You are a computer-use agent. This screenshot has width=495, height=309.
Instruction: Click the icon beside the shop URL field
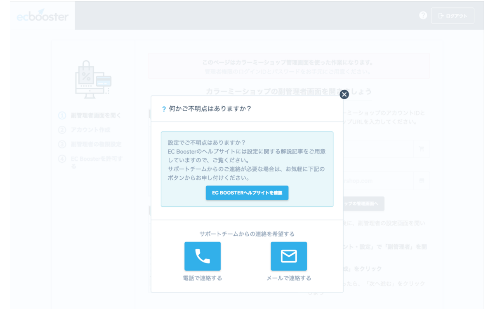(x=422, y=180)
